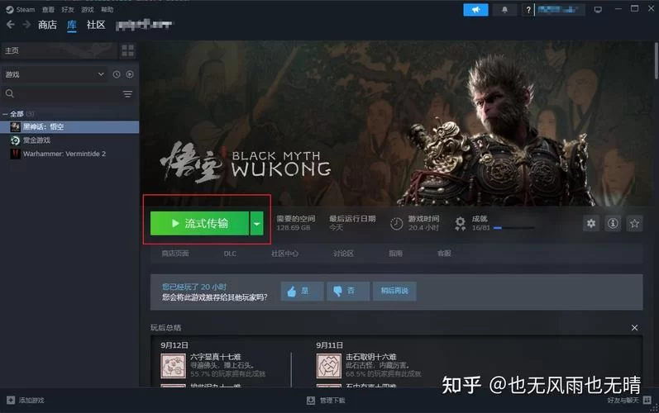Toggle ready-to-play filter icon
Screen dimensions: 659x413
(x=130, y=74)
